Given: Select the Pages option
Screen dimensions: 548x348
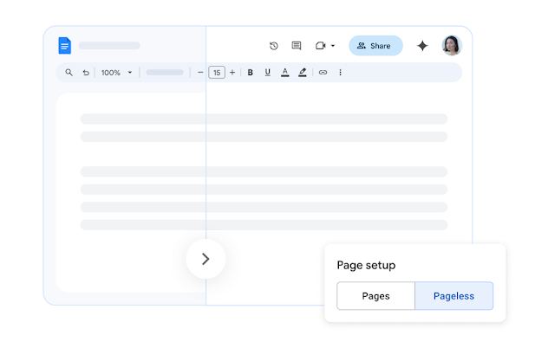Looking at the screenshot, I should (375, 296).
